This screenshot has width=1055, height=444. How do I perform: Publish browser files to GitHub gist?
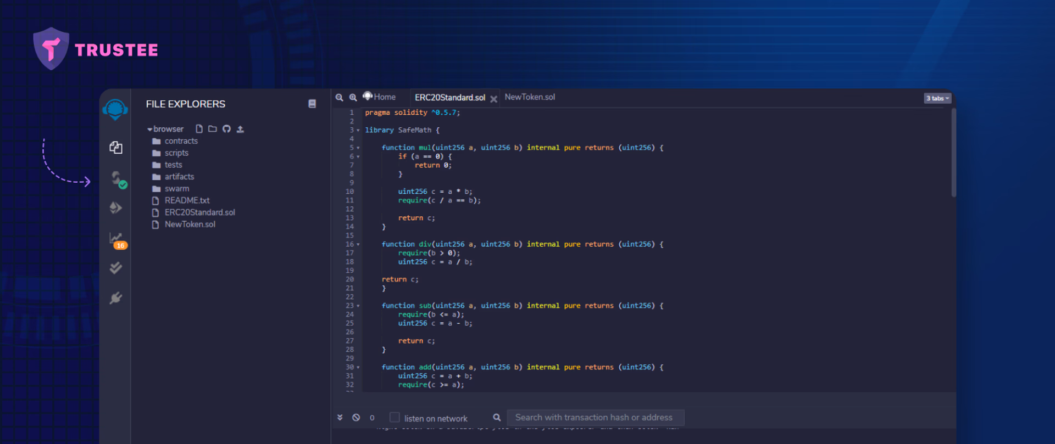coord(226,129)
